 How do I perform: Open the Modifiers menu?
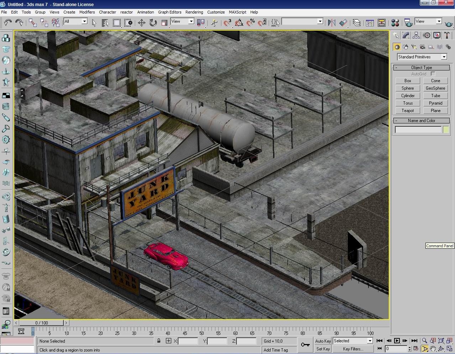[x=87, y=12]
